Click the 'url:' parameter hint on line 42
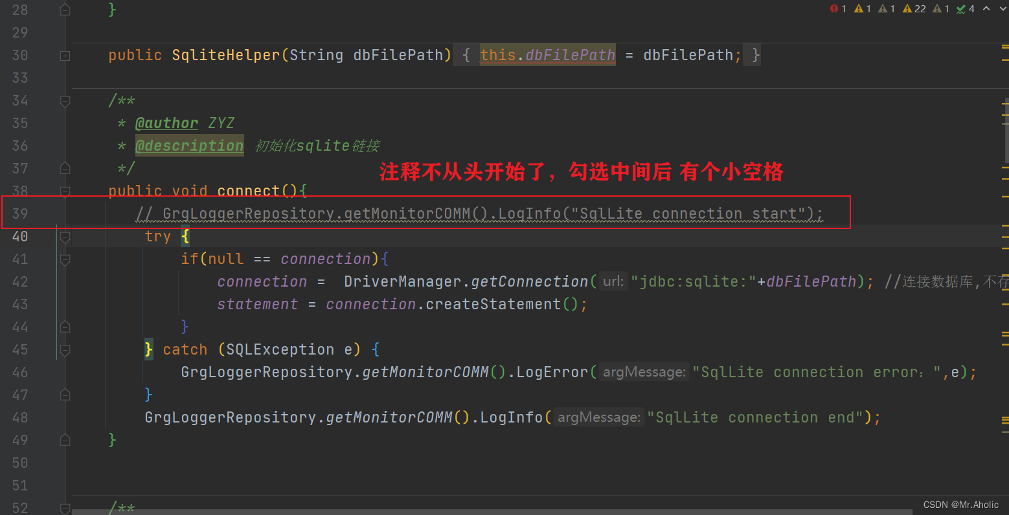The image size is (1009, 515). 613,281
